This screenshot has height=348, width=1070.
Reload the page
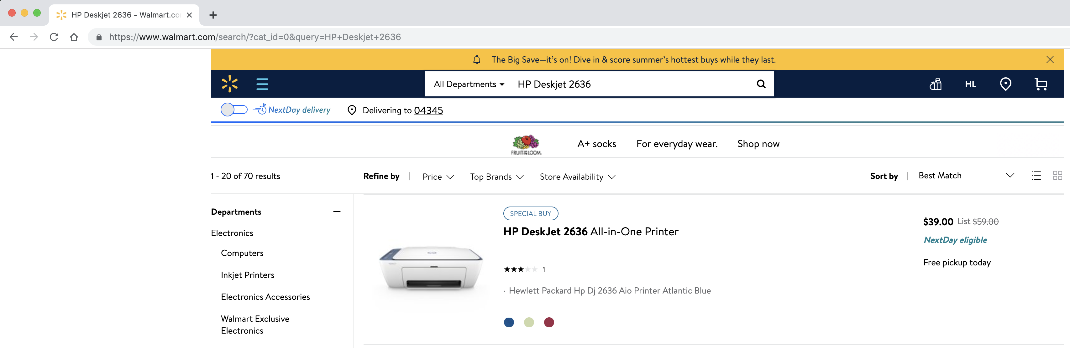point(54,37)
